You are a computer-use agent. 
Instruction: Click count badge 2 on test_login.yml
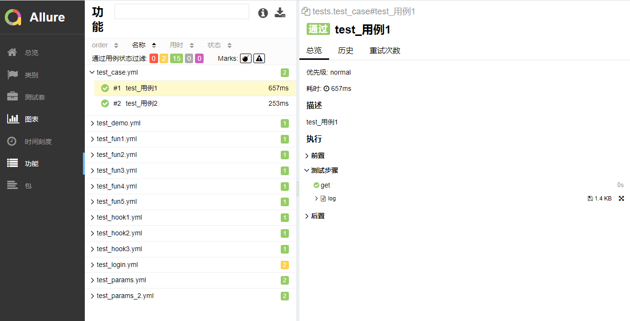pyautogui.click(x=285, y=265)
